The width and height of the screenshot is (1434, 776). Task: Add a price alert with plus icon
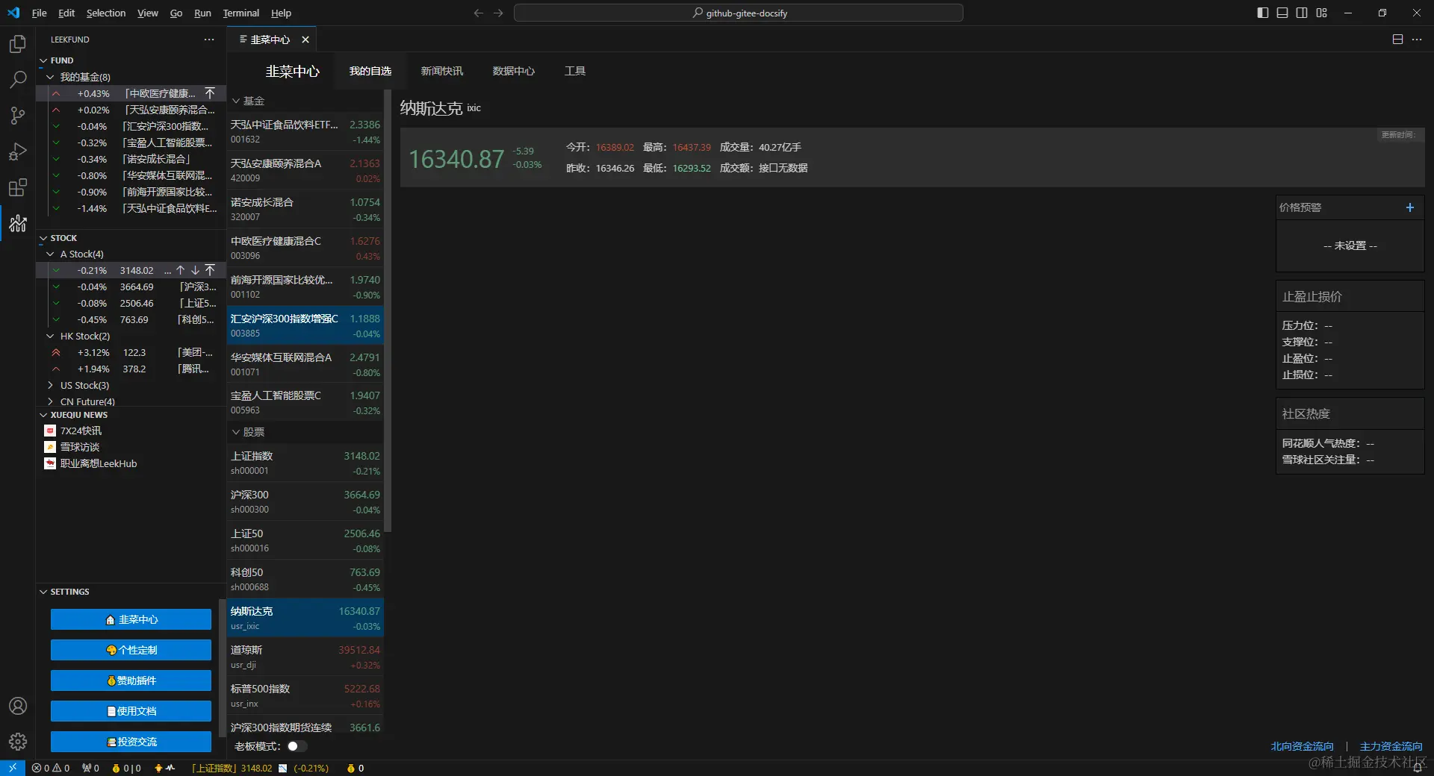click(1410, 207)
